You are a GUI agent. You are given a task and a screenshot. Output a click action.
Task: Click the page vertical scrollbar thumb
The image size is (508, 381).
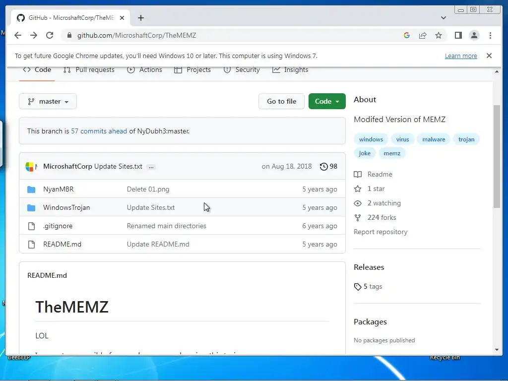[497, 156]
